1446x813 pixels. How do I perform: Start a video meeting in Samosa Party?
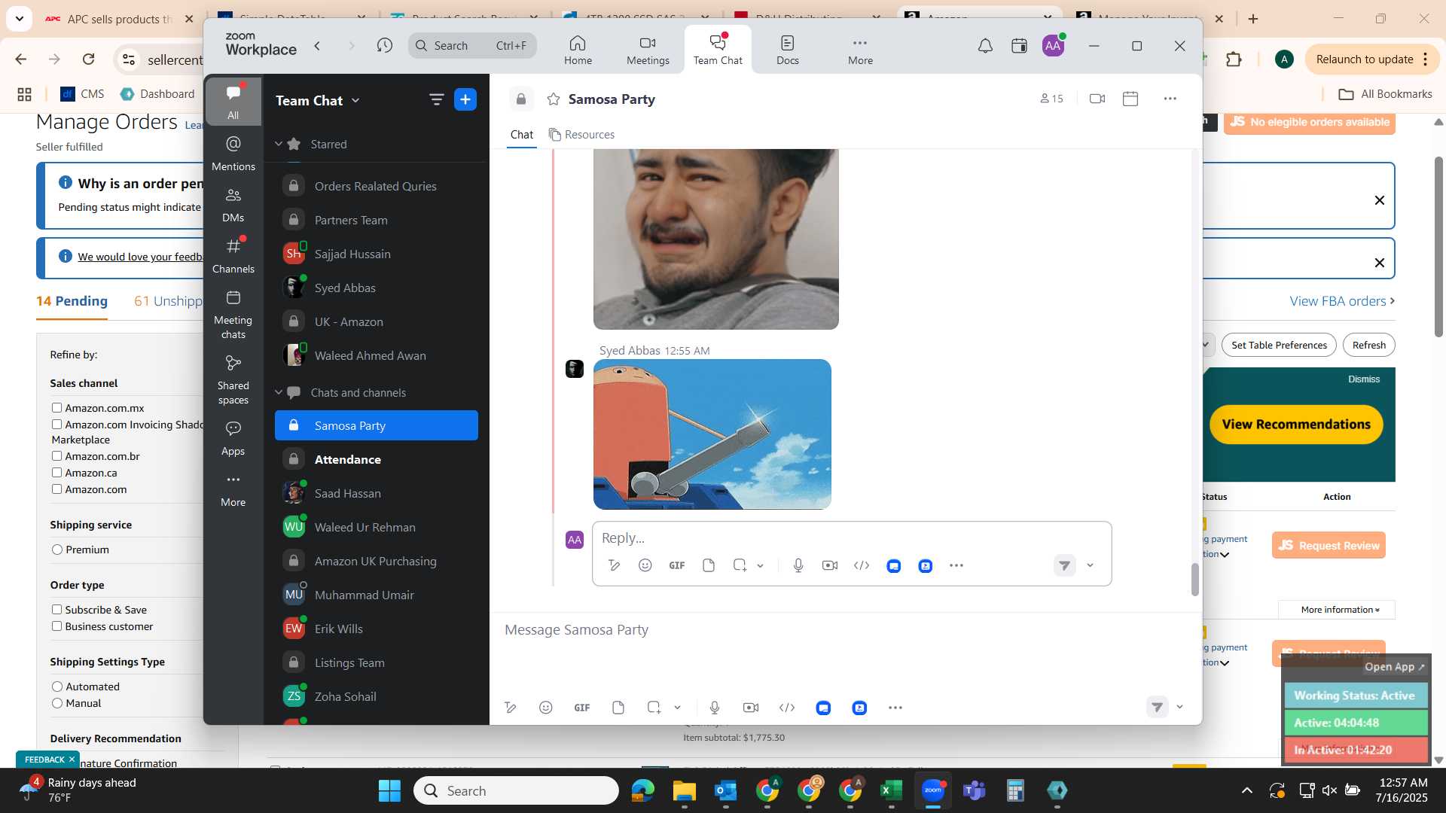pyautogui.click(x=1097, y=99)
